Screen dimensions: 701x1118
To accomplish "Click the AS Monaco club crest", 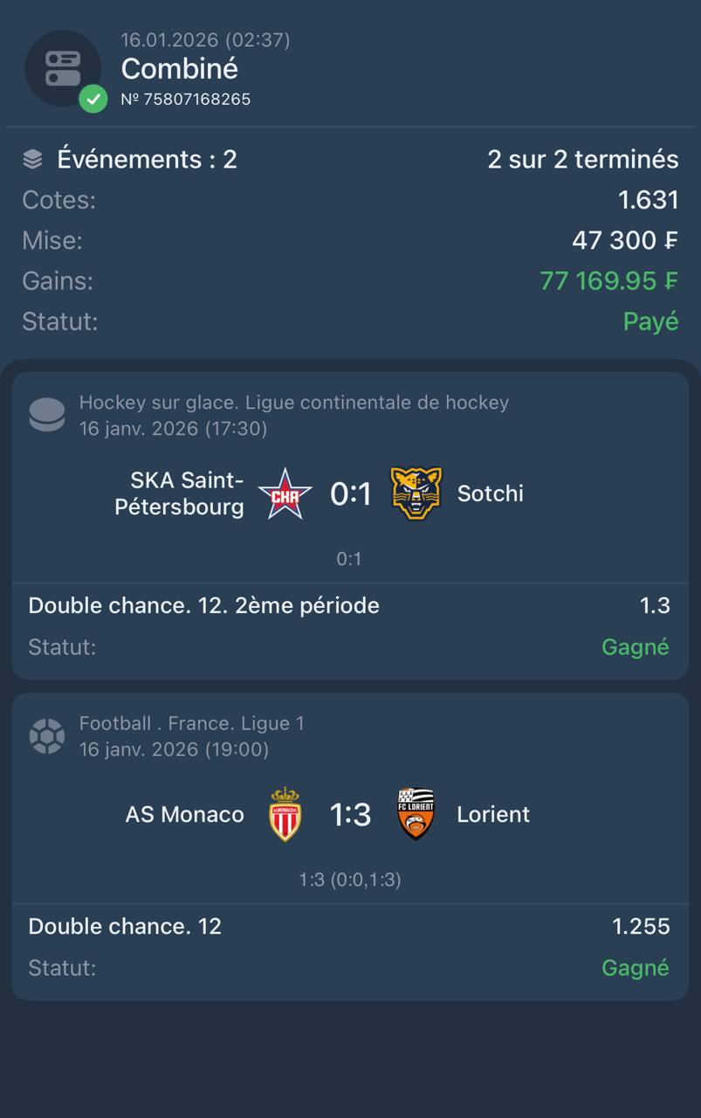I will coord(285,814).
